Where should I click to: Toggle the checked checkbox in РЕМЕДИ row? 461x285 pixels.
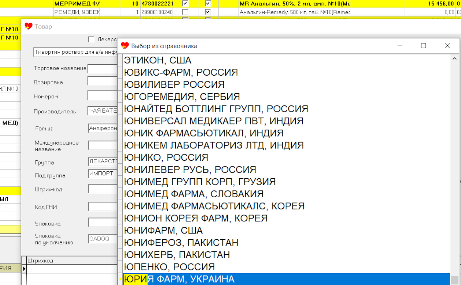[208, 12]
